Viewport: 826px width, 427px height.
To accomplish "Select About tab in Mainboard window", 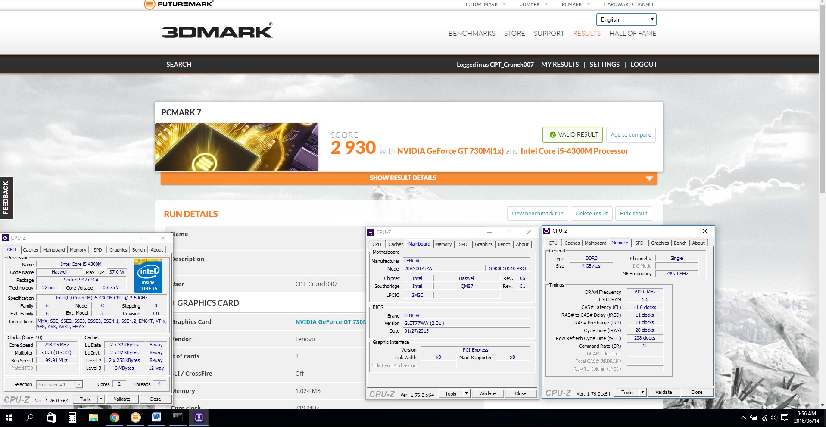I will 522,244.
